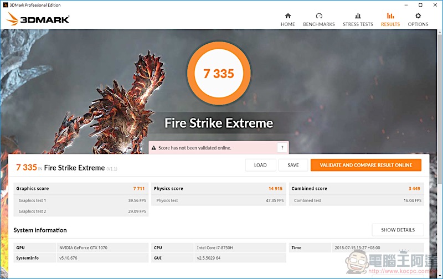Viewport: 443px width, 279px height.
Task: Click the Home house icon
Action: pyautogui.click(x=287, y=16)
